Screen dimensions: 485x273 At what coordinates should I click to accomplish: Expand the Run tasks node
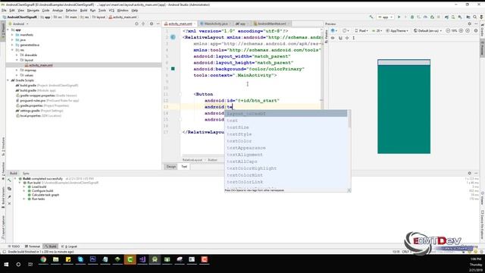tap(24, 199)
